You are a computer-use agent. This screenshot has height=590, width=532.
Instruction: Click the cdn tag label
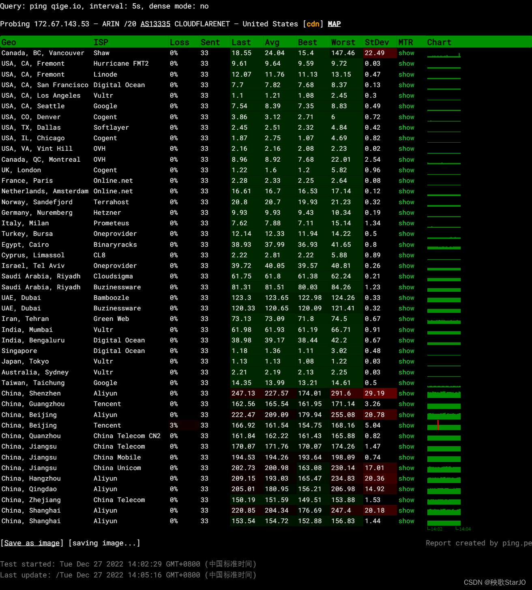pyautogui.click(x=313, y=24)
